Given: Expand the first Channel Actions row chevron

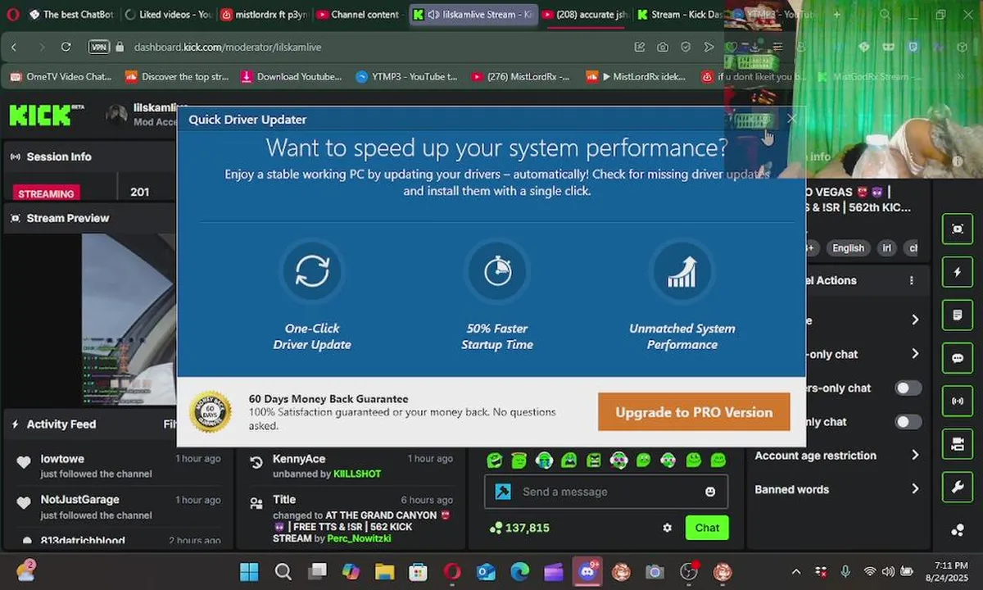Looking at the screenshot, I should (x=915, y=320).
